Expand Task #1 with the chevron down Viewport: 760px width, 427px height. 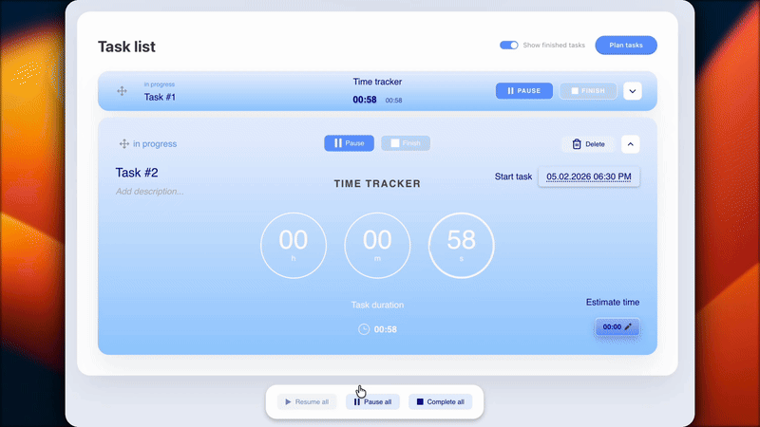[x=634, y=91]
